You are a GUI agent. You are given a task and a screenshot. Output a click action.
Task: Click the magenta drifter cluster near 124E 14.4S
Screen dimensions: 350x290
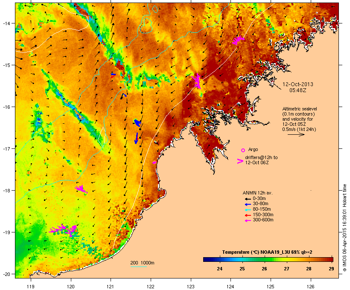[238, 40]
